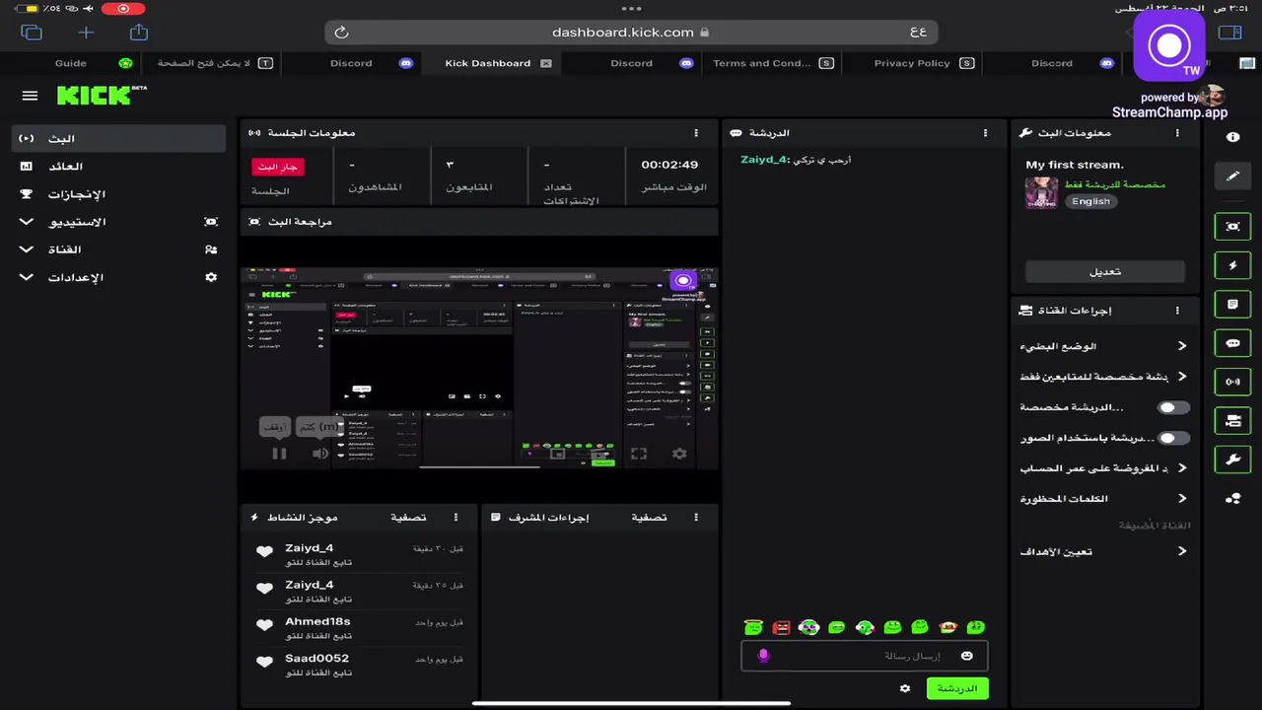The image size is (1262, 710).
Task: Open a new tab with the plus icon
Action: (86, 33)
